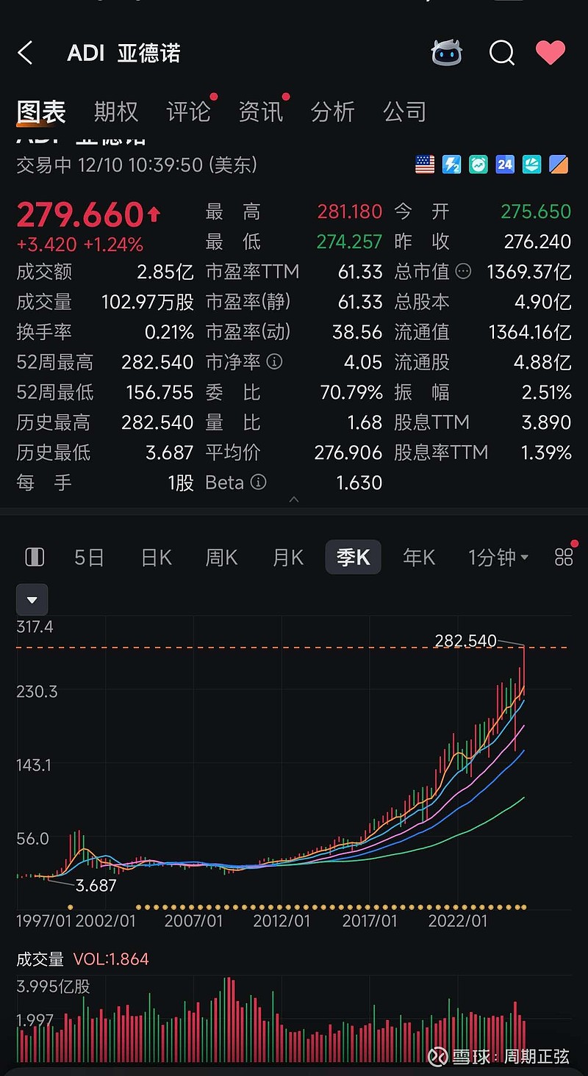Tap the change value +3.420 +1.24%
The image size is (588, 1076).
[79, 245]
